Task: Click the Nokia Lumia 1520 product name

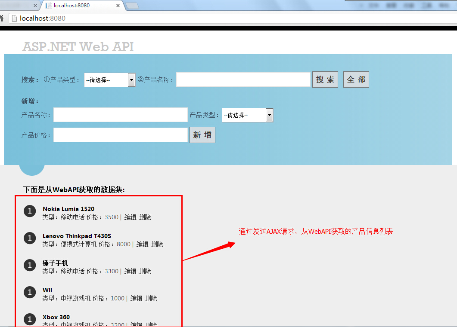Action: coord(68,209)
